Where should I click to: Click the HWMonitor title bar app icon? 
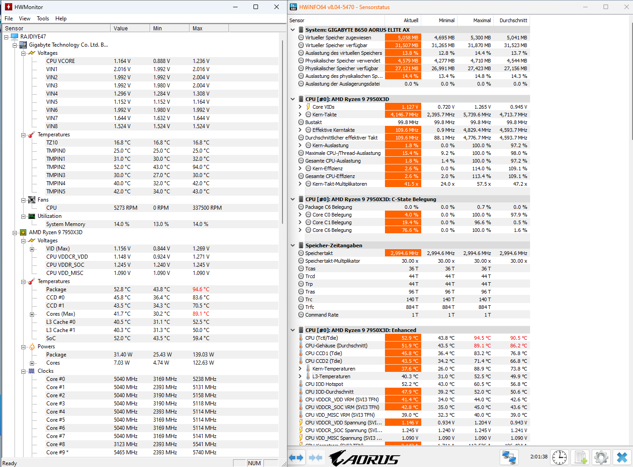point(8,7)
